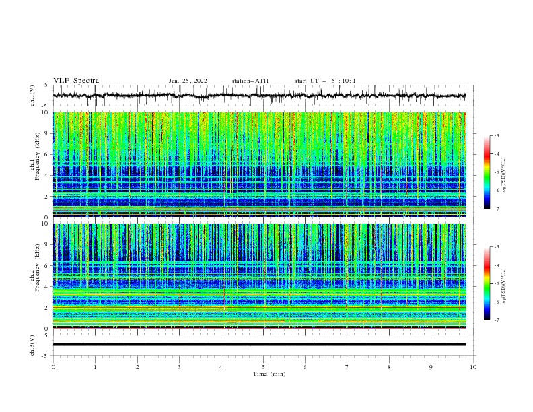Click the "-7" label on ch.1 colorbar
Image resolution: width=533 pixels, height=412 pixels.
496,209
